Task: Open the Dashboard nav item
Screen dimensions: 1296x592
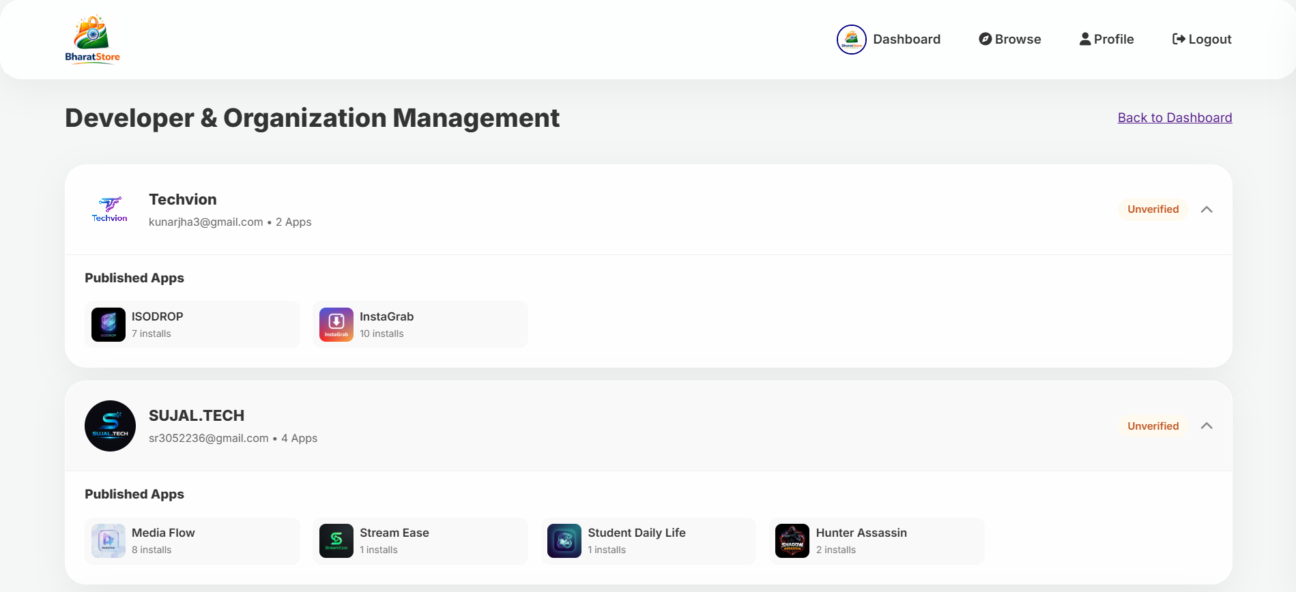Action: coord(889,40)
